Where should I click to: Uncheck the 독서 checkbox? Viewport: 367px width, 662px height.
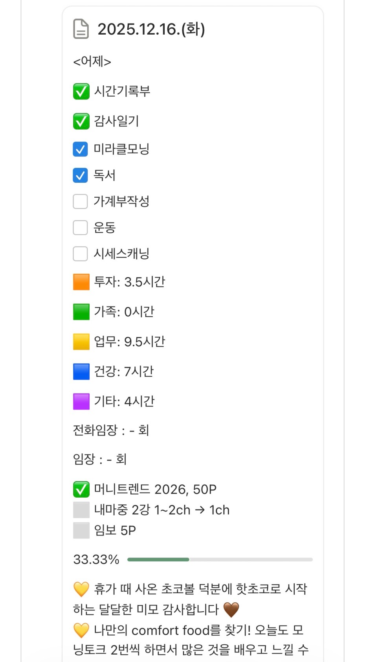click(81, 175)
